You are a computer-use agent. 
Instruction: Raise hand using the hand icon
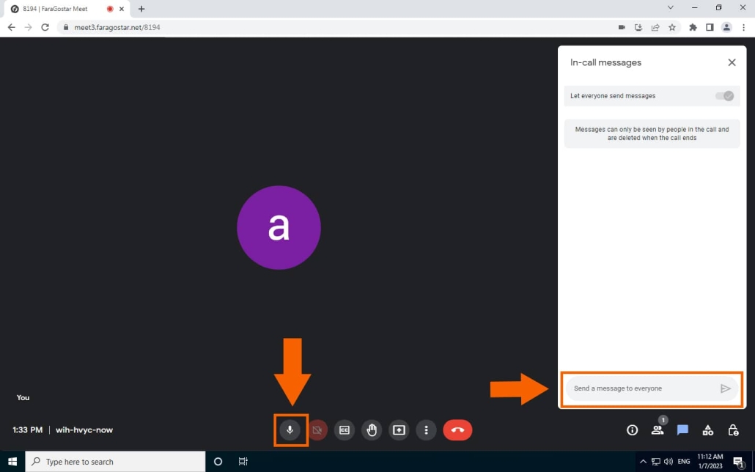372,430
